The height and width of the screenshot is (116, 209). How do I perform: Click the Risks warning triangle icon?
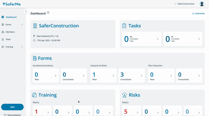coord(125,95)
